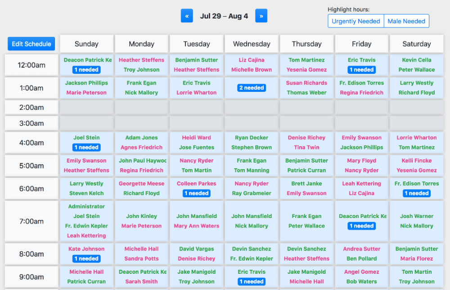Select the Sunday column header

pyautogui.click(x=86, y=44)
